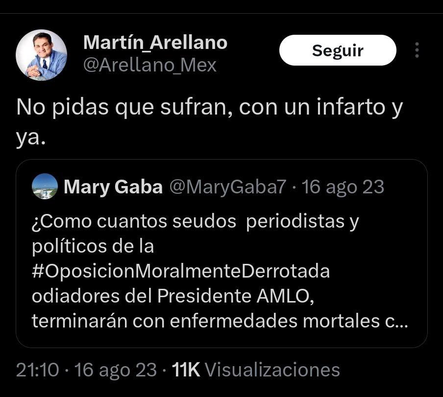
Task: Click the three-dot more options icon
Action: [417, 50]
